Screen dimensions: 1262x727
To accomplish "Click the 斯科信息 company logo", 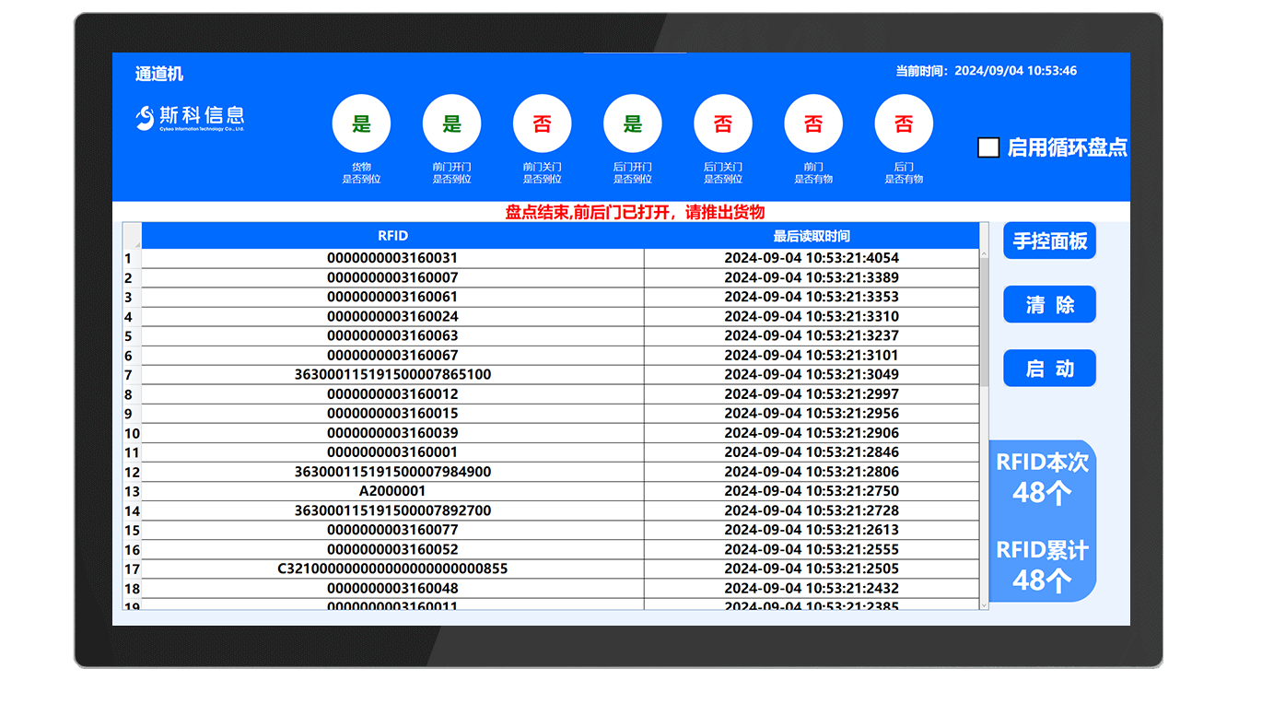I will pyautogui.click(x=191, y=118).
